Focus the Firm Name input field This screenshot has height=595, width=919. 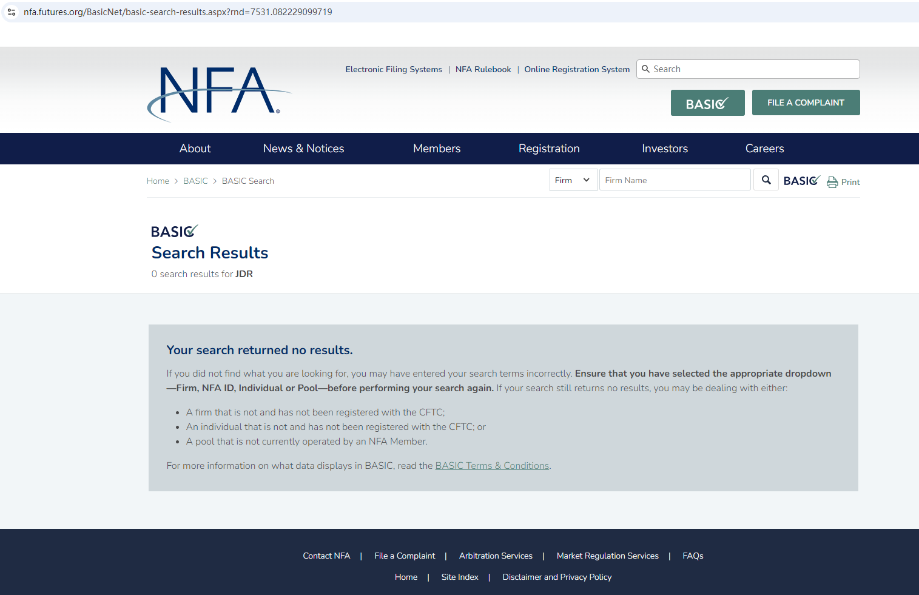[x=675, y=180]
